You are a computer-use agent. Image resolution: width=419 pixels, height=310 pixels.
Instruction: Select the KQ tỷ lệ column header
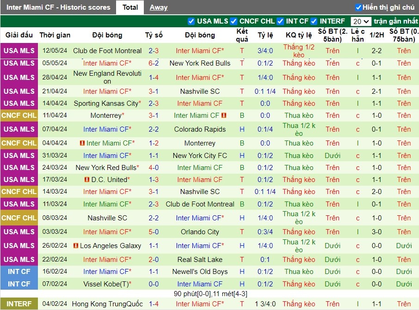coord(299,35)
